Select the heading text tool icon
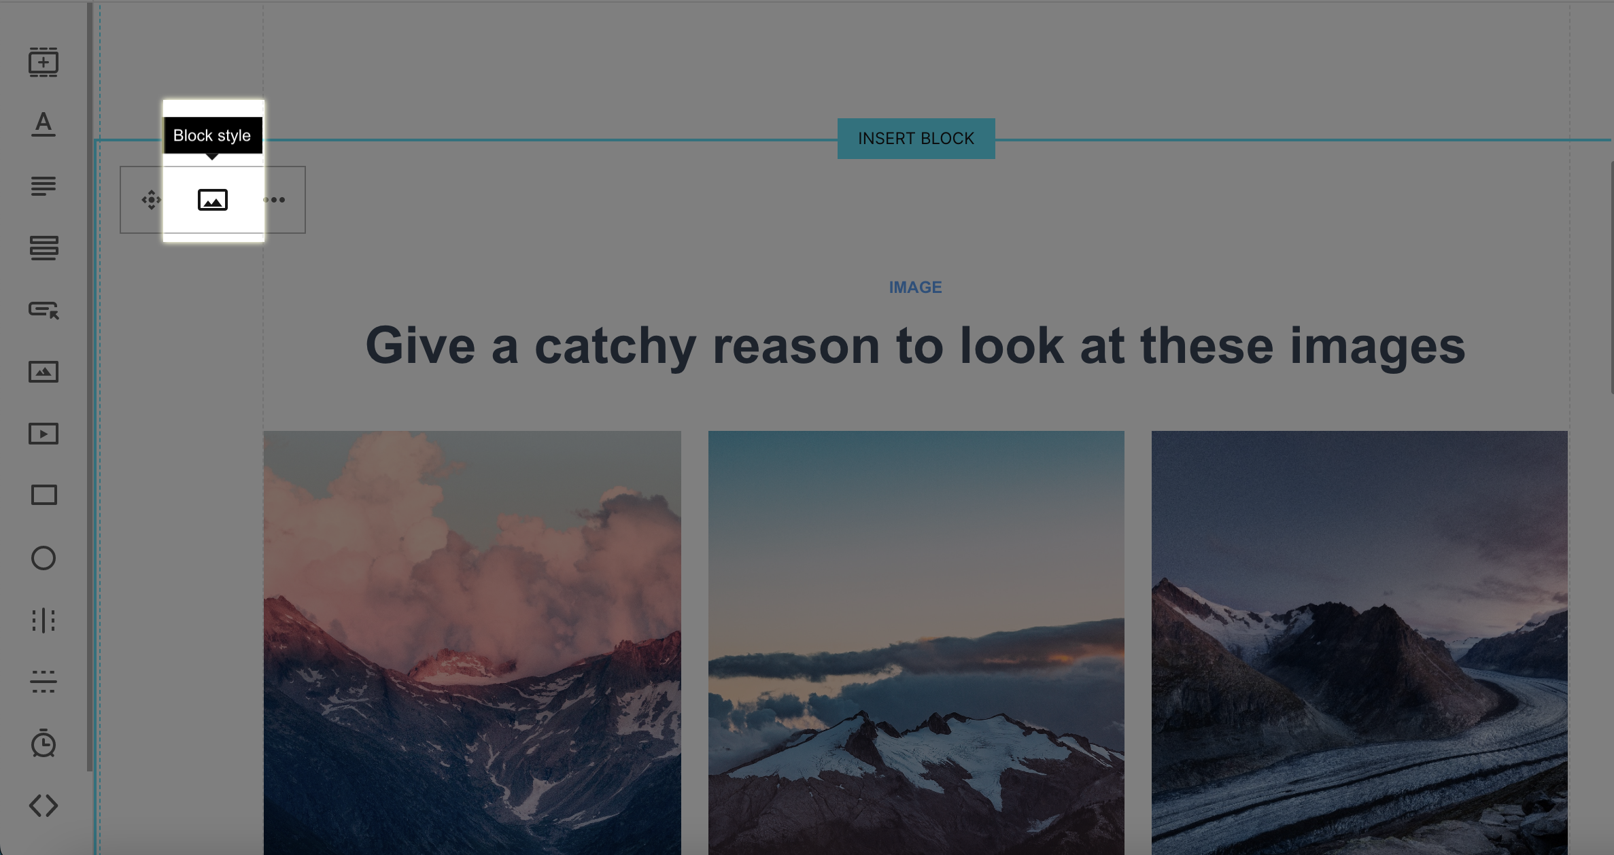This screenshot has width=1614, height=855. point(44,124)
